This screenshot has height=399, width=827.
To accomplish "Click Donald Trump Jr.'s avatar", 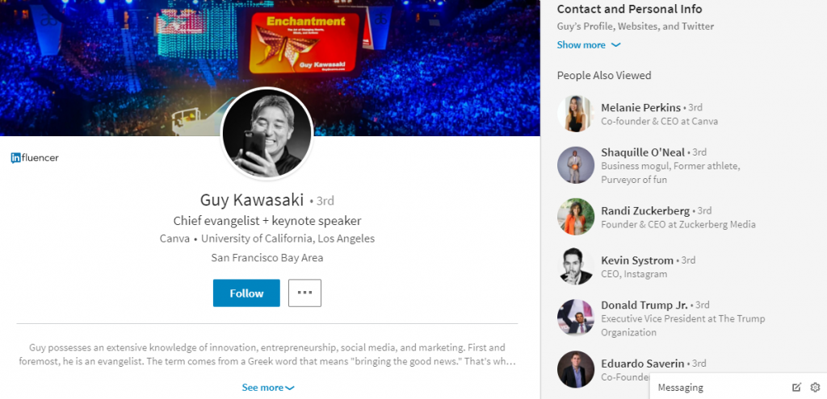I will click(x=576, y=318).
